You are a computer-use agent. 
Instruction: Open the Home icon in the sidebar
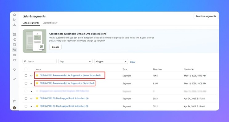coord(14,15)
